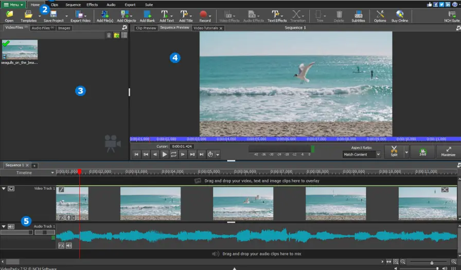Switch to the Audio Files bin tab
The width and height of the screenshot is (461, 270).
pos(43,28)
